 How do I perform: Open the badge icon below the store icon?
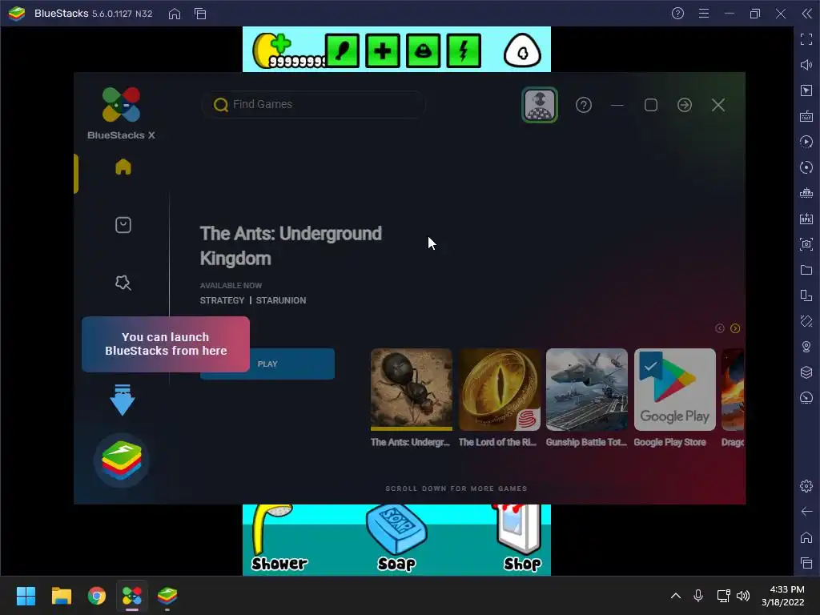[123, 283]
